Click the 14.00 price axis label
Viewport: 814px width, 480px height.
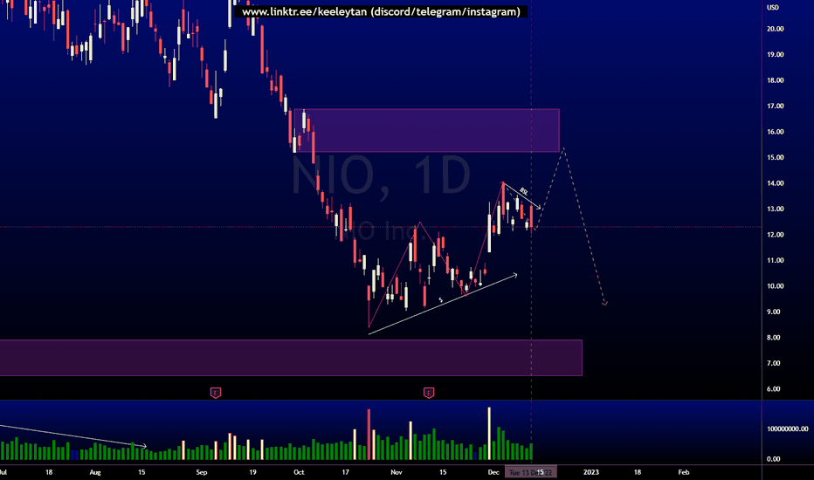[x=775, y=183]
